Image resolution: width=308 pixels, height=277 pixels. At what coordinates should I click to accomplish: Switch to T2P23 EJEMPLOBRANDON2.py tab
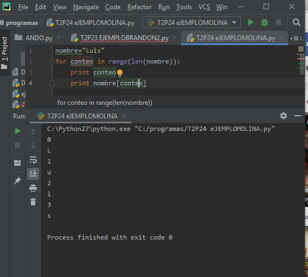[x=124, y=38]
